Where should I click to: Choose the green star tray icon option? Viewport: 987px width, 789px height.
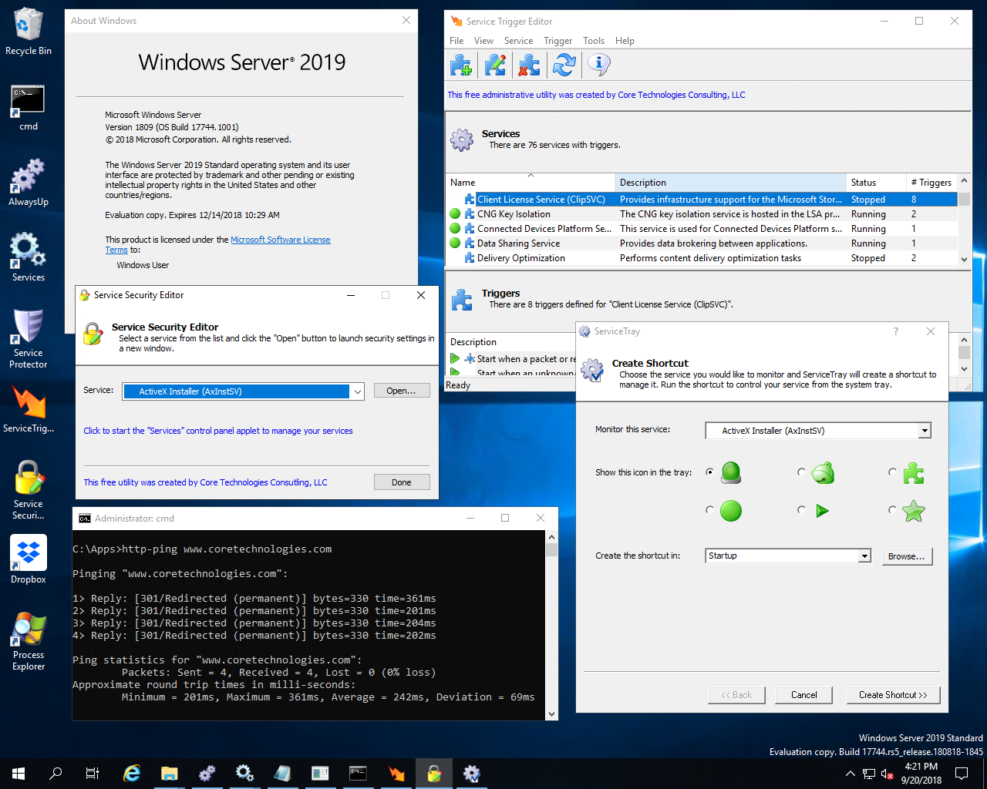892,510
